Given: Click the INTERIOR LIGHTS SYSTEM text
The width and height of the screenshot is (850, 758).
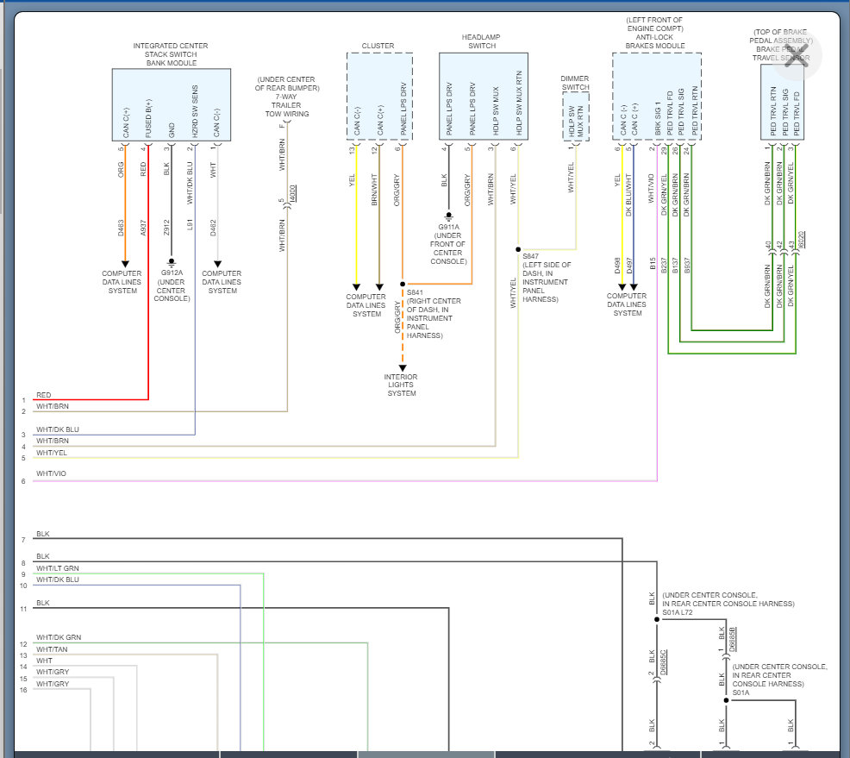Looking at the screenshot, I should [401, 385].
